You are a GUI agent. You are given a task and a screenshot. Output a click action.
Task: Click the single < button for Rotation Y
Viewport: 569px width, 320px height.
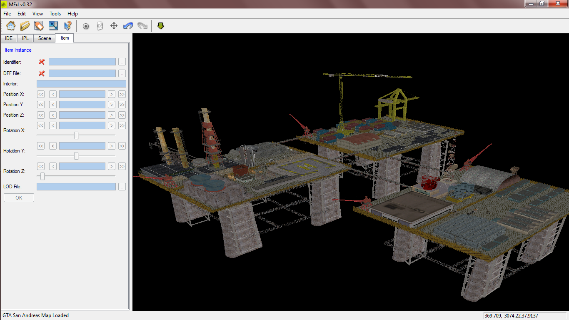pyautogui.click(x=53, y=146)
